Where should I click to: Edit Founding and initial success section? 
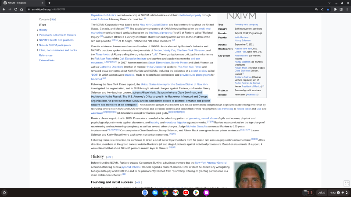pos(138,183)
